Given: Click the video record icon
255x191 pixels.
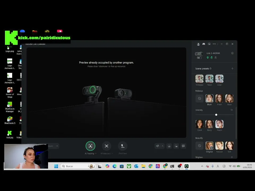Looking at the screenshot, I should (176, 146).
